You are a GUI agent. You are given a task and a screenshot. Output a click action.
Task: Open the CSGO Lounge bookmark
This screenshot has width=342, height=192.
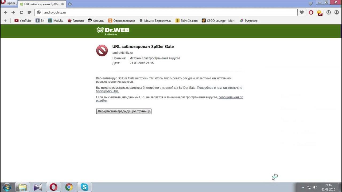[218, 21]
